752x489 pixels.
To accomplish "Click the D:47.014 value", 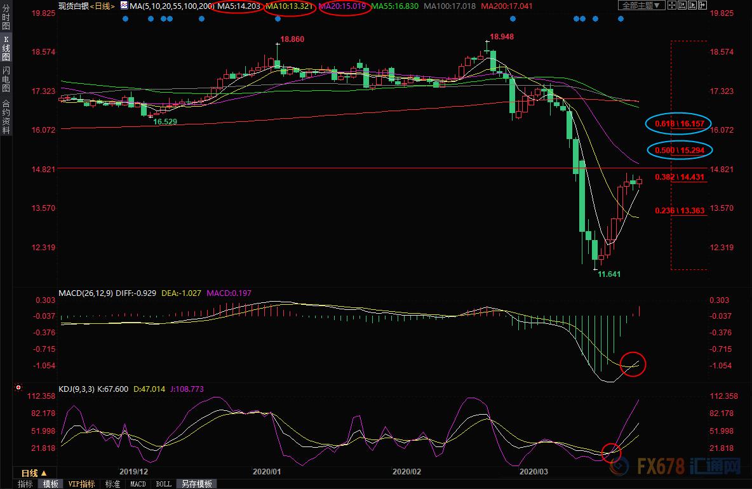I will 149,389.
